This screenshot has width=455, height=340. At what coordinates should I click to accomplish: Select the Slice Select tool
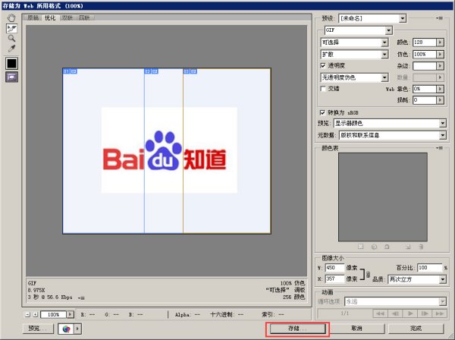11,28
